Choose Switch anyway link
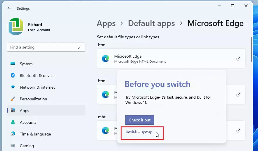The image size is (258, 151). point(138,132)
